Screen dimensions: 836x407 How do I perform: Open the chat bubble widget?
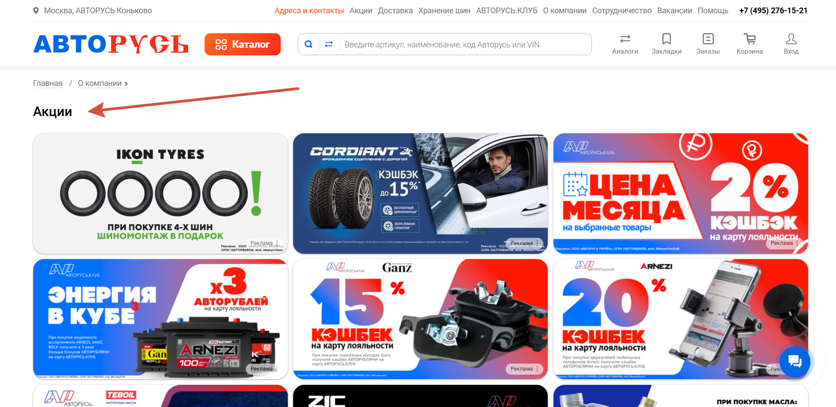pos(795,362)
